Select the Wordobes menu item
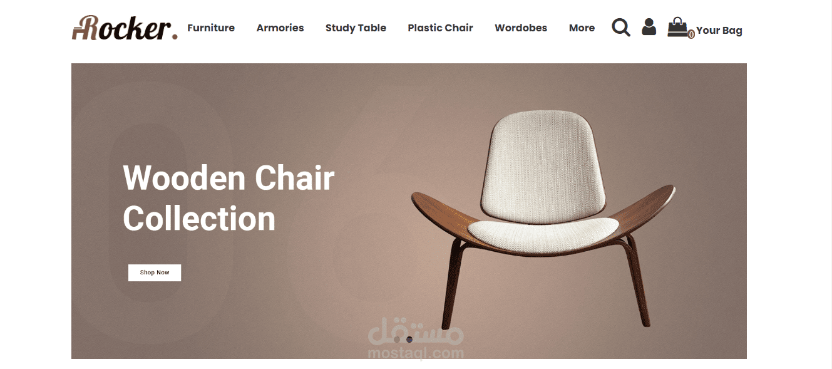The width and height of the screenshot is (832, 369). point(521,28)
